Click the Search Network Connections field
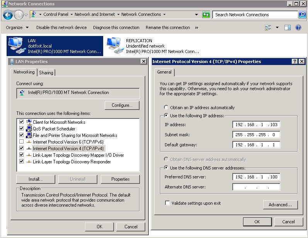The width and height of the screenshot is (308, 238). click(x=255, y=15)
